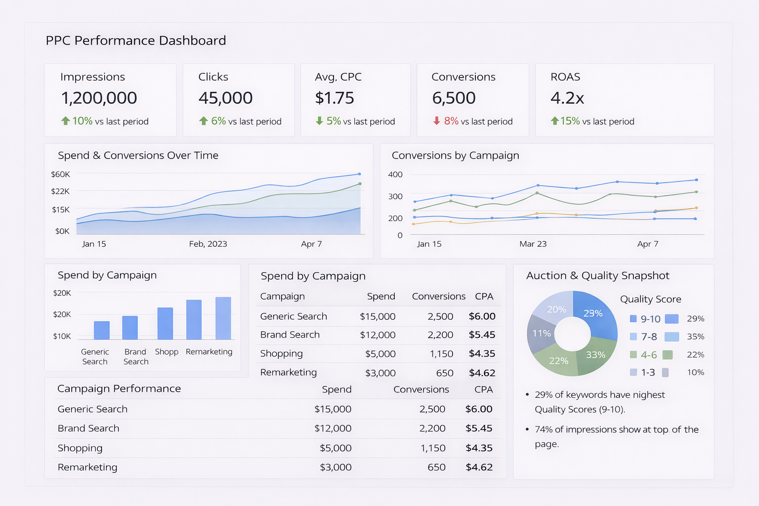Click the Generic Search bar in bar chart
Screen dimensions: 759x506
coord(102,330)
